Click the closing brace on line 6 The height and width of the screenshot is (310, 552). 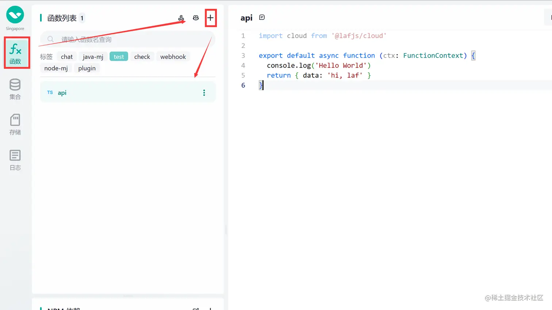(x=261, y=85)
